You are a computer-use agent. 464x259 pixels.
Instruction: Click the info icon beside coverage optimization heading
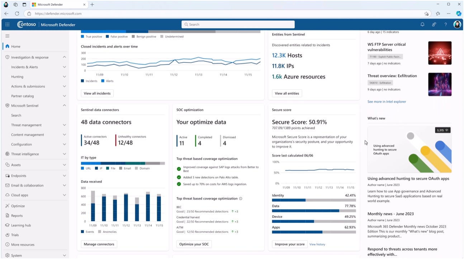(241, 198)
